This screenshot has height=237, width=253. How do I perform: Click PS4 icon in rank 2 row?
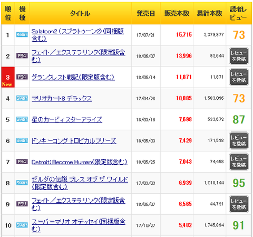pos(22,56)
